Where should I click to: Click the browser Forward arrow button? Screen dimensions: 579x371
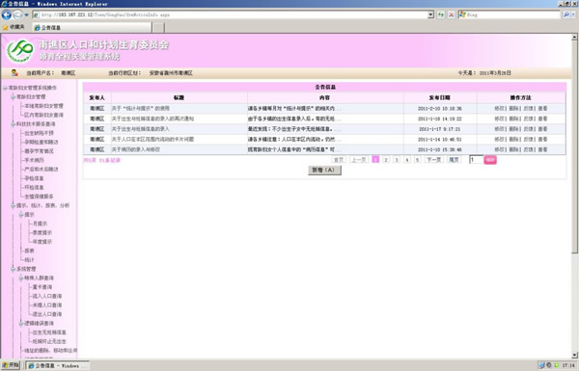pyautogui.click(x=17, y=14)
